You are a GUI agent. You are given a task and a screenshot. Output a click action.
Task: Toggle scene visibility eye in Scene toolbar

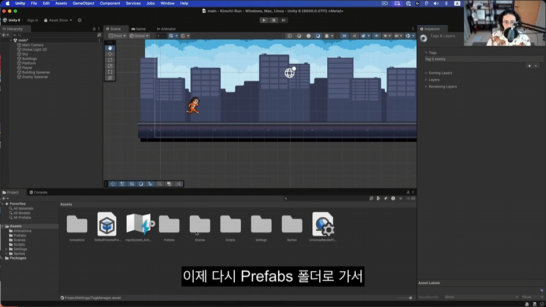[377, 36]
